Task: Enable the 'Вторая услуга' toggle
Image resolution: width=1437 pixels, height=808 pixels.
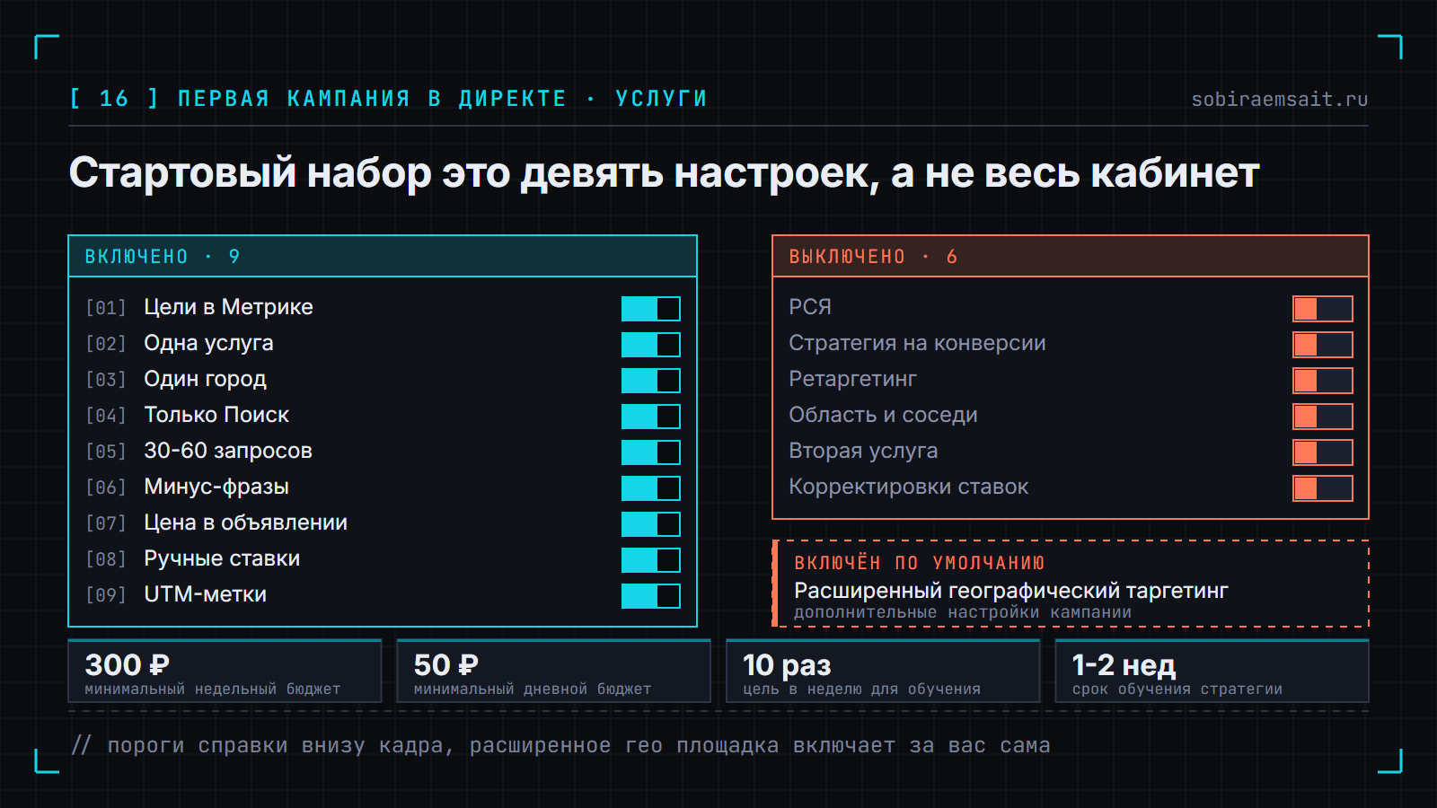Action: [1323, 452]
